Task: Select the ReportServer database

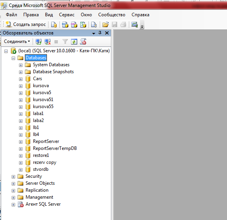Action: tap(46, 141)
